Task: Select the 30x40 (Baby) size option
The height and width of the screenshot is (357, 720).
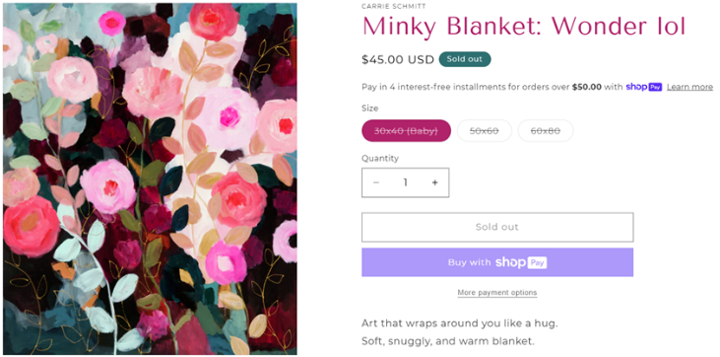Action: 406,130
